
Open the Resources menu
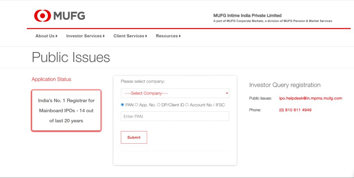pyautogui.click(x=167, y=36)
